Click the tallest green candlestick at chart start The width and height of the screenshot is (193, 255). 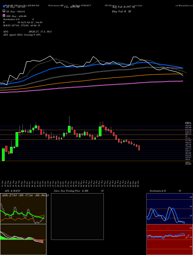pyautogui.click(x=3, y=155)
